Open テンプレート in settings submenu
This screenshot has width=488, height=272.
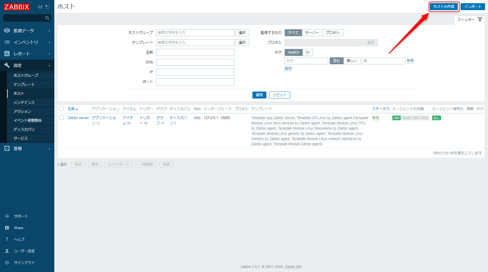[31, 84]
